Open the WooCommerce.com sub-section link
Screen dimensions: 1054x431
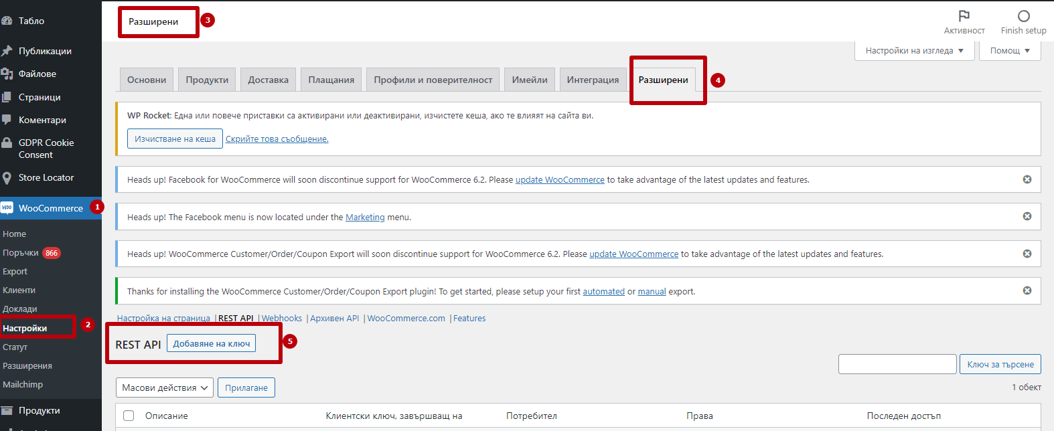pos(406,318)
